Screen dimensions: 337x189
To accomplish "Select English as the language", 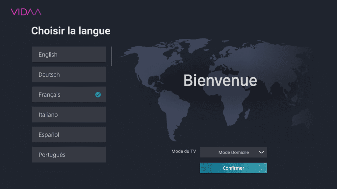I will (x=69, y=54).
